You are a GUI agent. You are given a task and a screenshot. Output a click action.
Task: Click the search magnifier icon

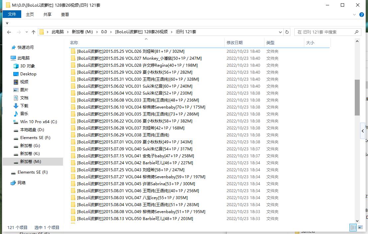(x=356, y=32)
